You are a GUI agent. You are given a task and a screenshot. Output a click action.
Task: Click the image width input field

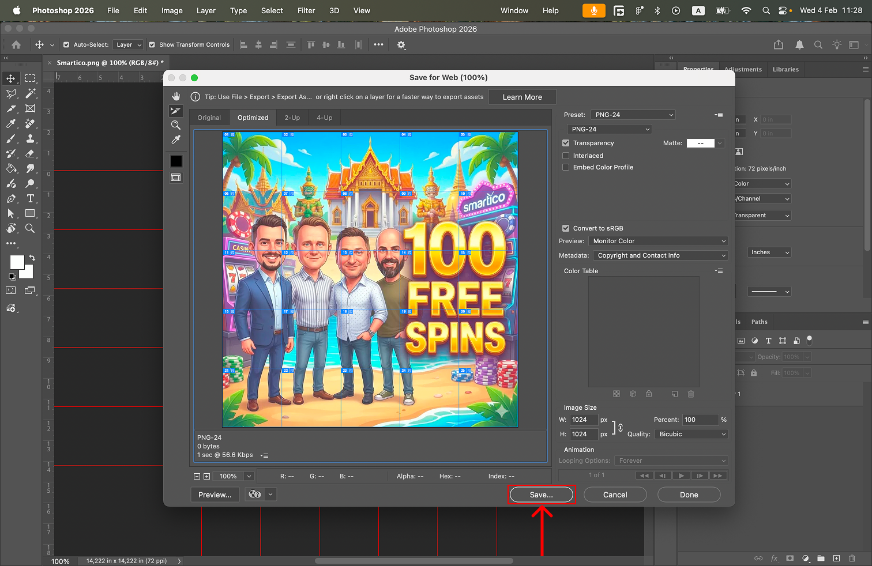(x=583, y=420)
